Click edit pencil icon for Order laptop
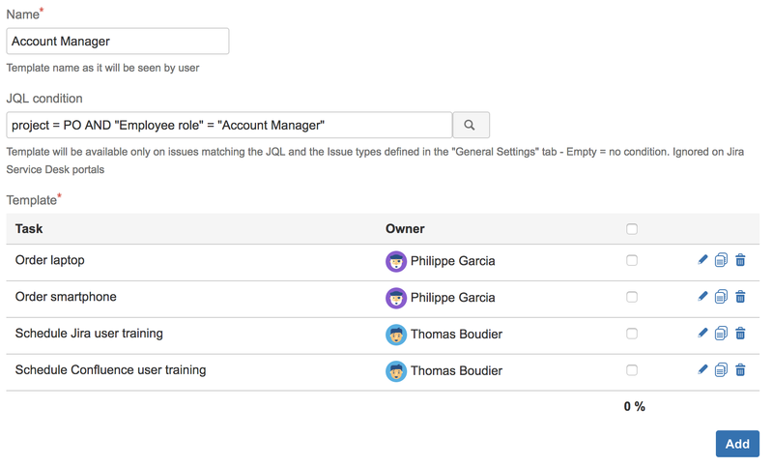 pyautogui.click(x=702, y=260)
